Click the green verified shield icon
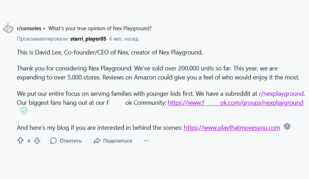The height and width of the screenshot is (179, 309). pos(24,111)
